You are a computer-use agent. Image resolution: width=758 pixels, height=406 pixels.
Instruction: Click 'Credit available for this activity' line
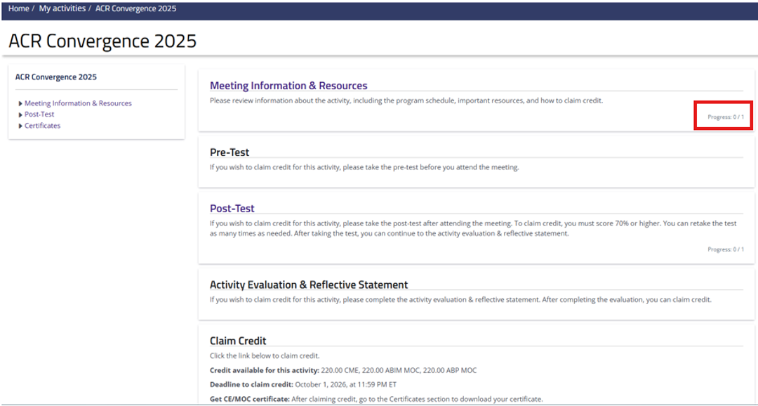(x=343, y=370)
